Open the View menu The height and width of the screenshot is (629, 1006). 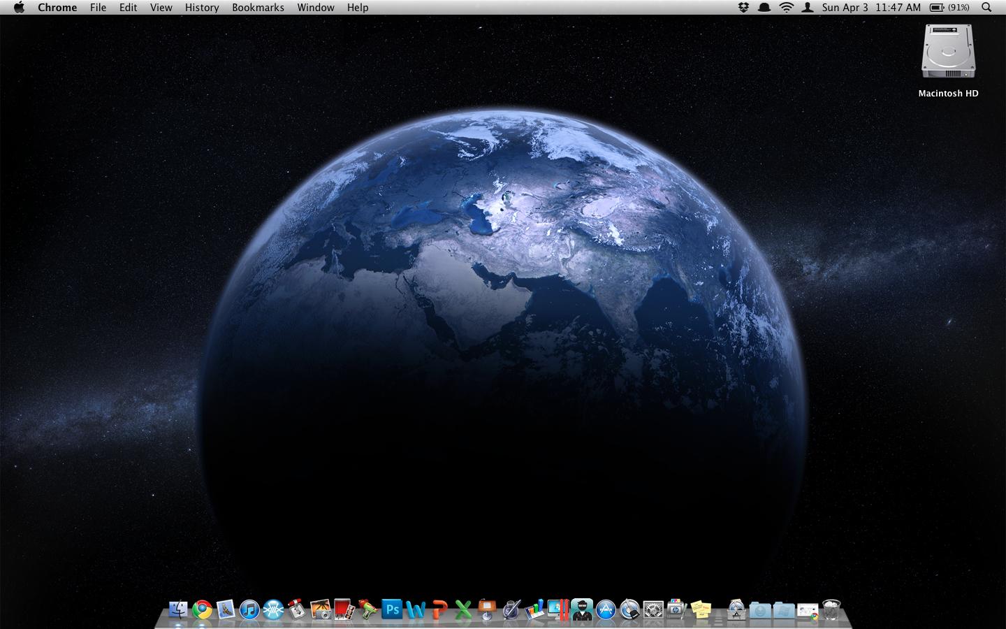pyautogui.click(x=161, y=8)
